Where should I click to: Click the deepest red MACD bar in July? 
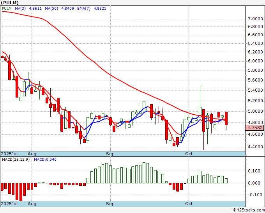(x=21, y=192)
